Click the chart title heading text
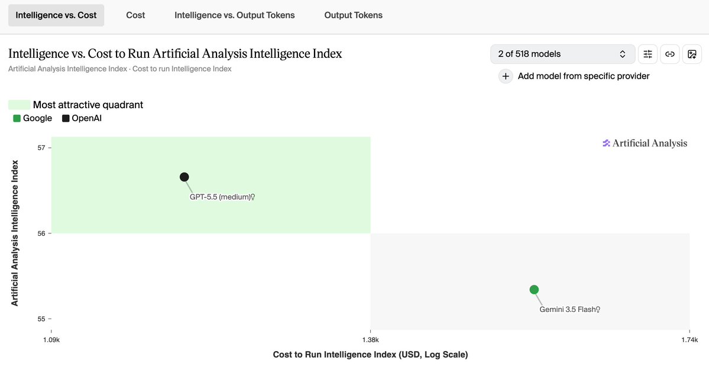The image size is (709, 367). click(x=176, y=54)
